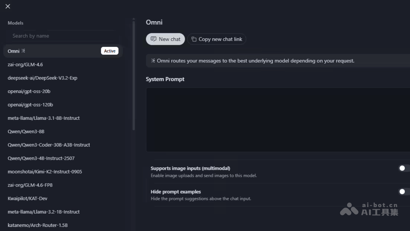Viewport: 410px width, 231px height.
Task: Open the openai/gpt-oss-120b model
Action: (x=30, y=104)
